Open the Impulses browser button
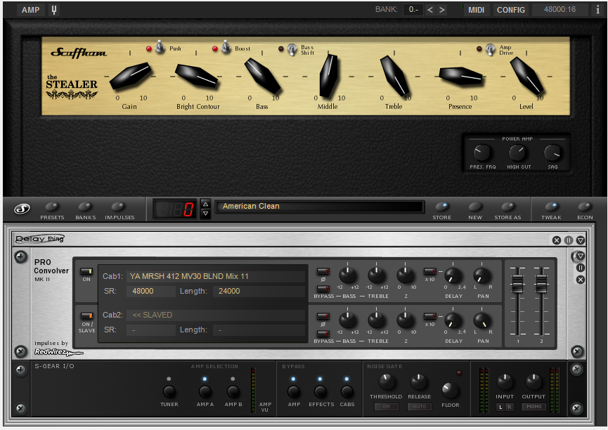The image size is (608, 430). [x=119, y=207]
